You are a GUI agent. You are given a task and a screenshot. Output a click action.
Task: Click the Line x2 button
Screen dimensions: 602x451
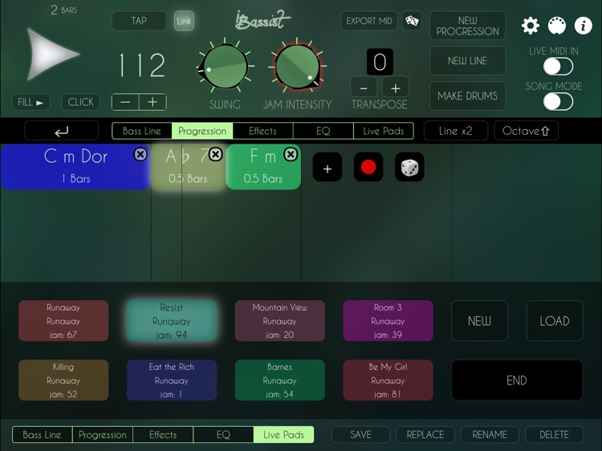[x=456, y=131]
